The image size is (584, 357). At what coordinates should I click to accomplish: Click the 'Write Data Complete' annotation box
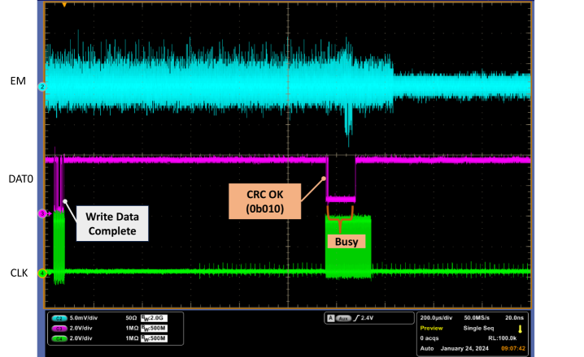(112, 222)
